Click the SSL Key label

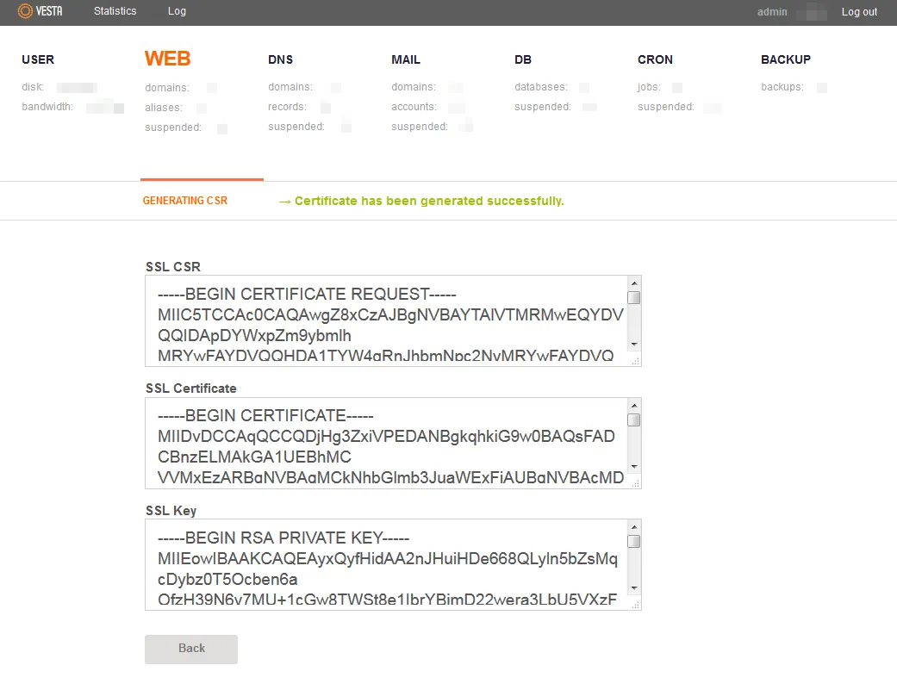point(171,511)
